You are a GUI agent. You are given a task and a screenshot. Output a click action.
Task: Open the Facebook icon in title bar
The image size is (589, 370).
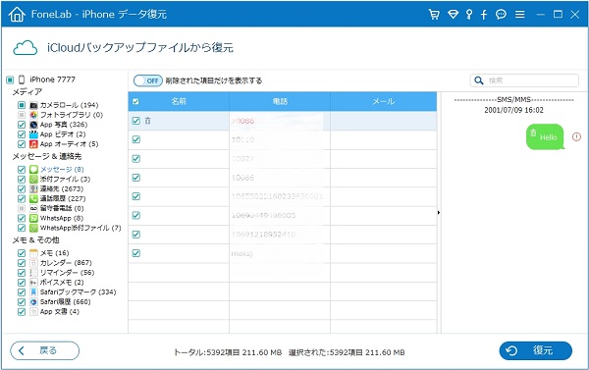484,15
